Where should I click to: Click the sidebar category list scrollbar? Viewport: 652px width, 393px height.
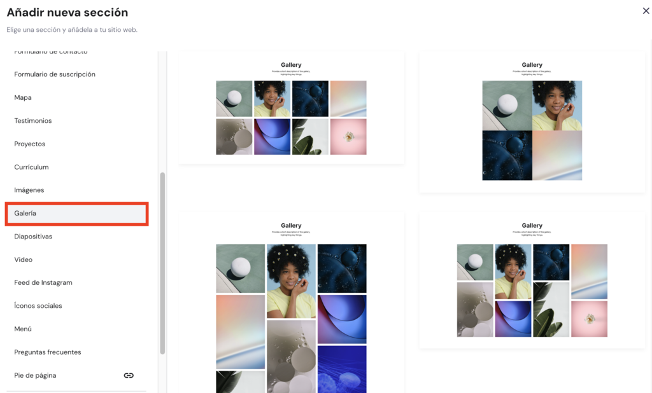tap(162, 263)
